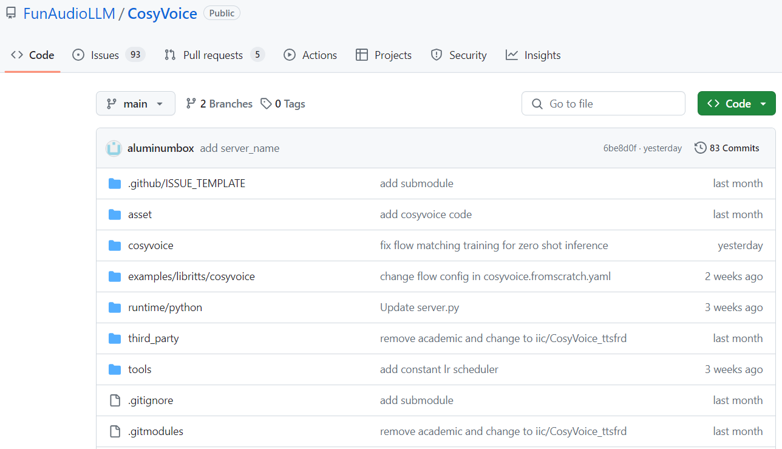Click the asset folder icon

click(x=115, y=214)
